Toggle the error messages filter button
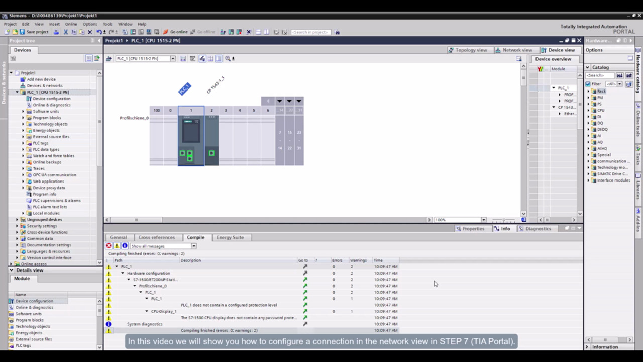Screen dimensions: 643x362 pos(109,246)
